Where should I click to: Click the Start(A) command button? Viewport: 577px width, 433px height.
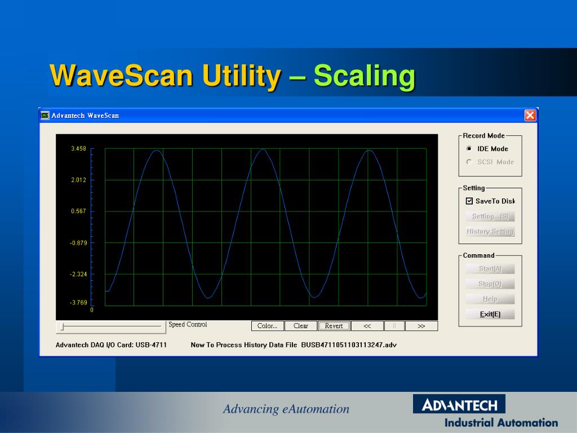490,269
